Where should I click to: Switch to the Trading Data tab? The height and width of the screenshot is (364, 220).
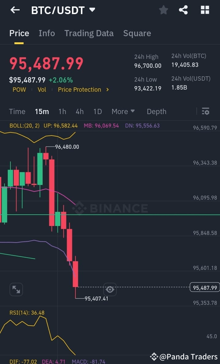pyautogui.click(x=89, y=33)
